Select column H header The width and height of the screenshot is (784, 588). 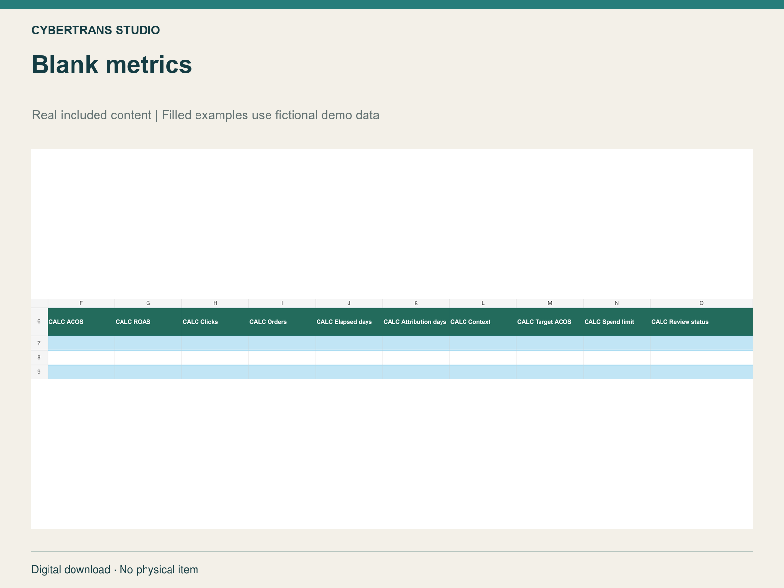click(215, 303)
